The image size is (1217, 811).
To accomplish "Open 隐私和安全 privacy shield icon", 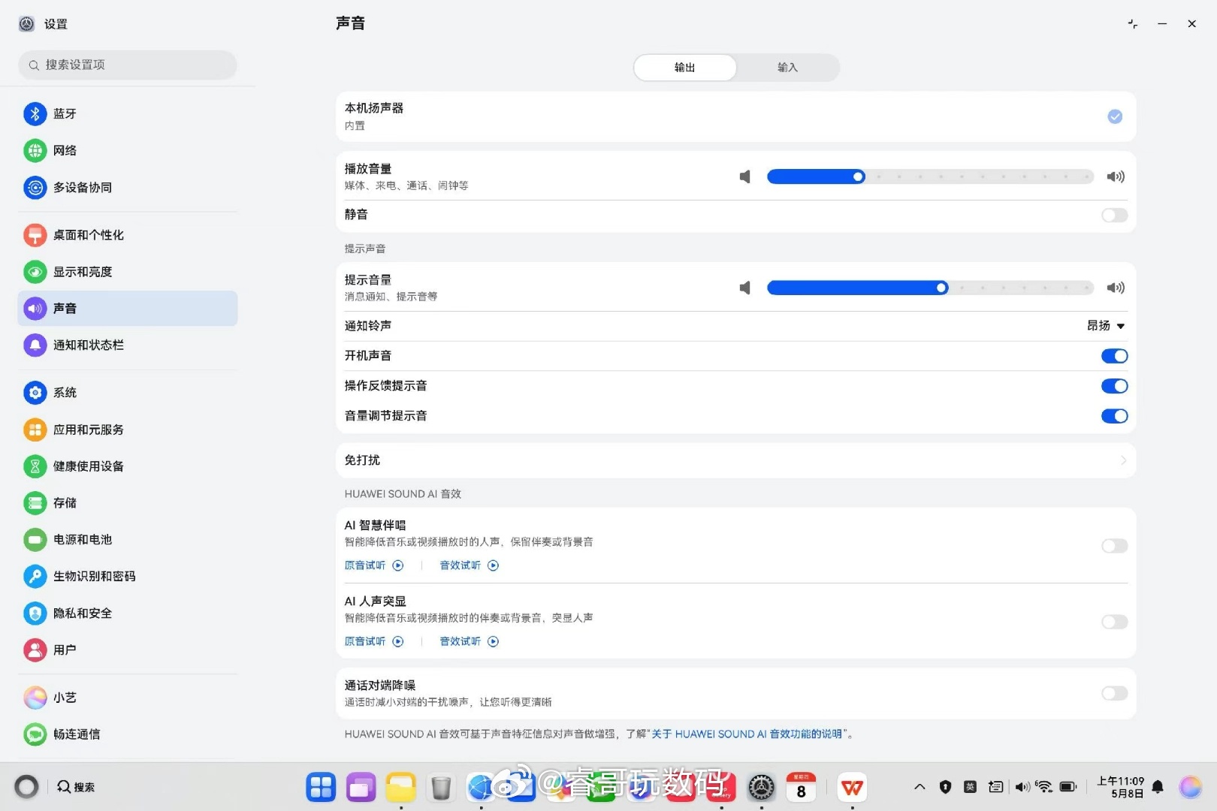I will pos(35,613).
